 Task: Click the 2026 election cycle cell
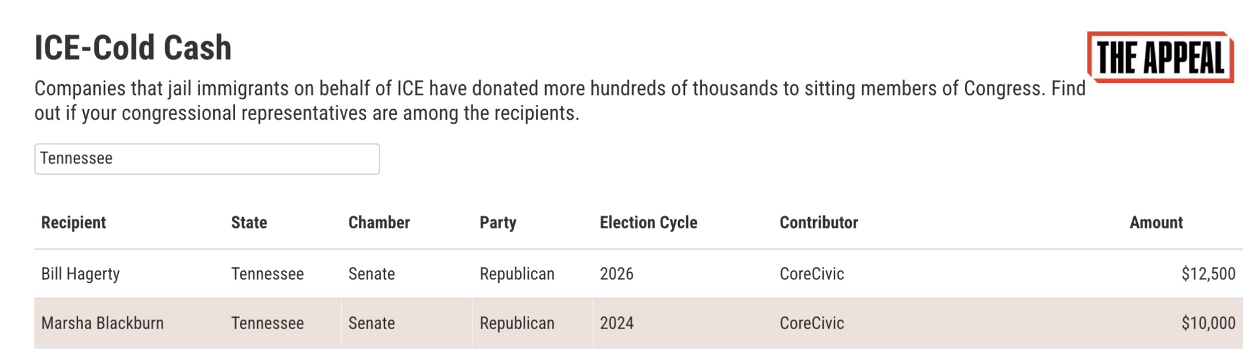point(616,274)
